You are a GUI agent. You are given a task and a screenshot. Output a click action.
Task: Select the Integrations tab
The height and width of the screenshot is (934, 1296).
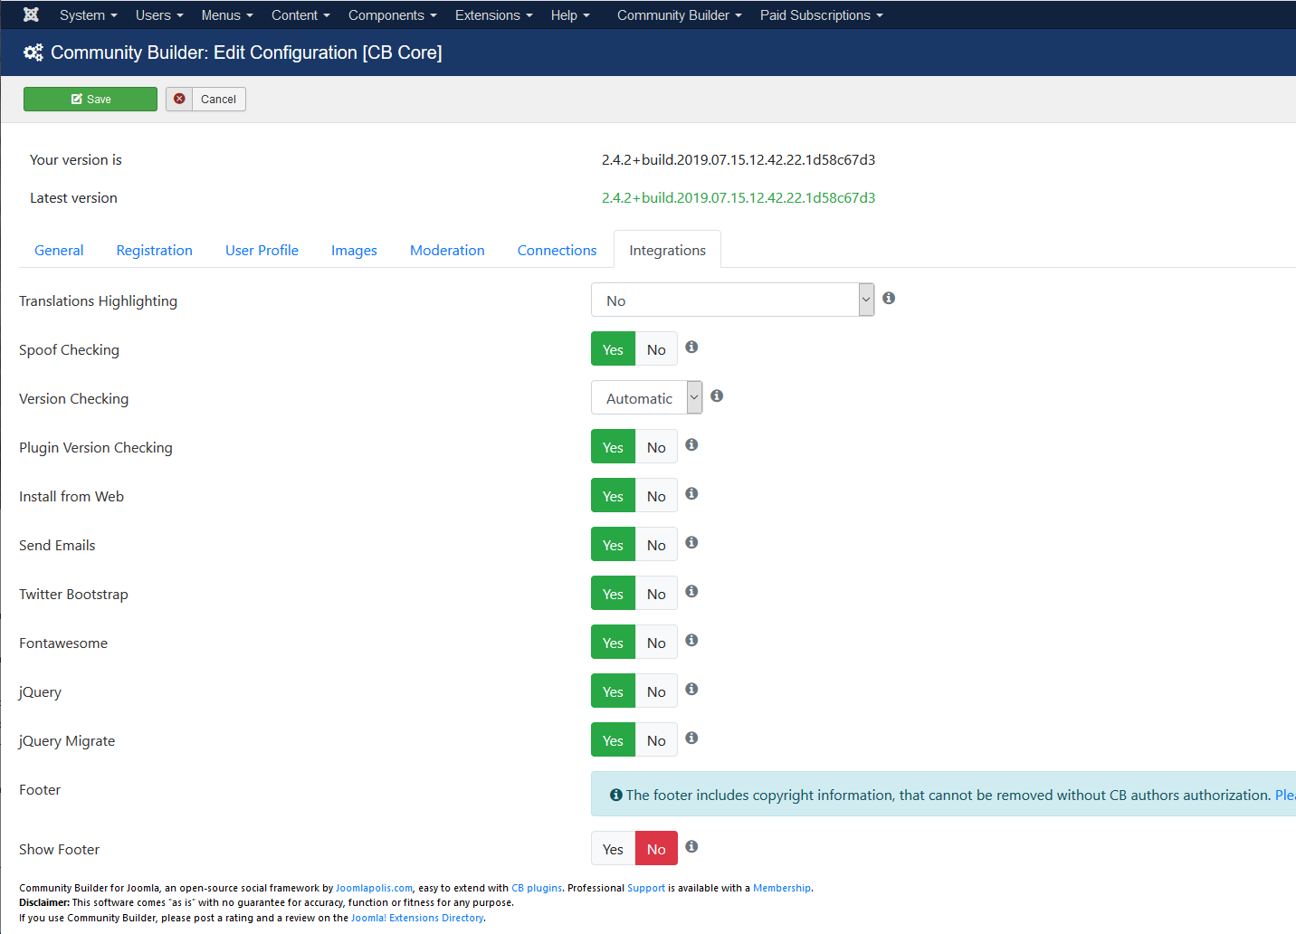point(667,250)
